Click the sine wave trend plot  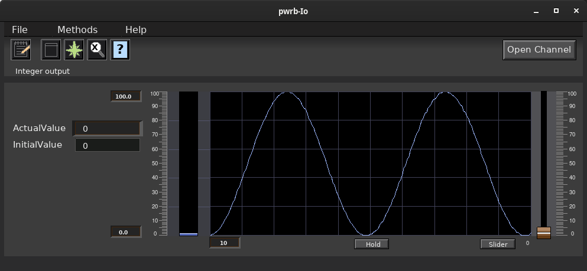pyautogui.click(x=371, y=164)
